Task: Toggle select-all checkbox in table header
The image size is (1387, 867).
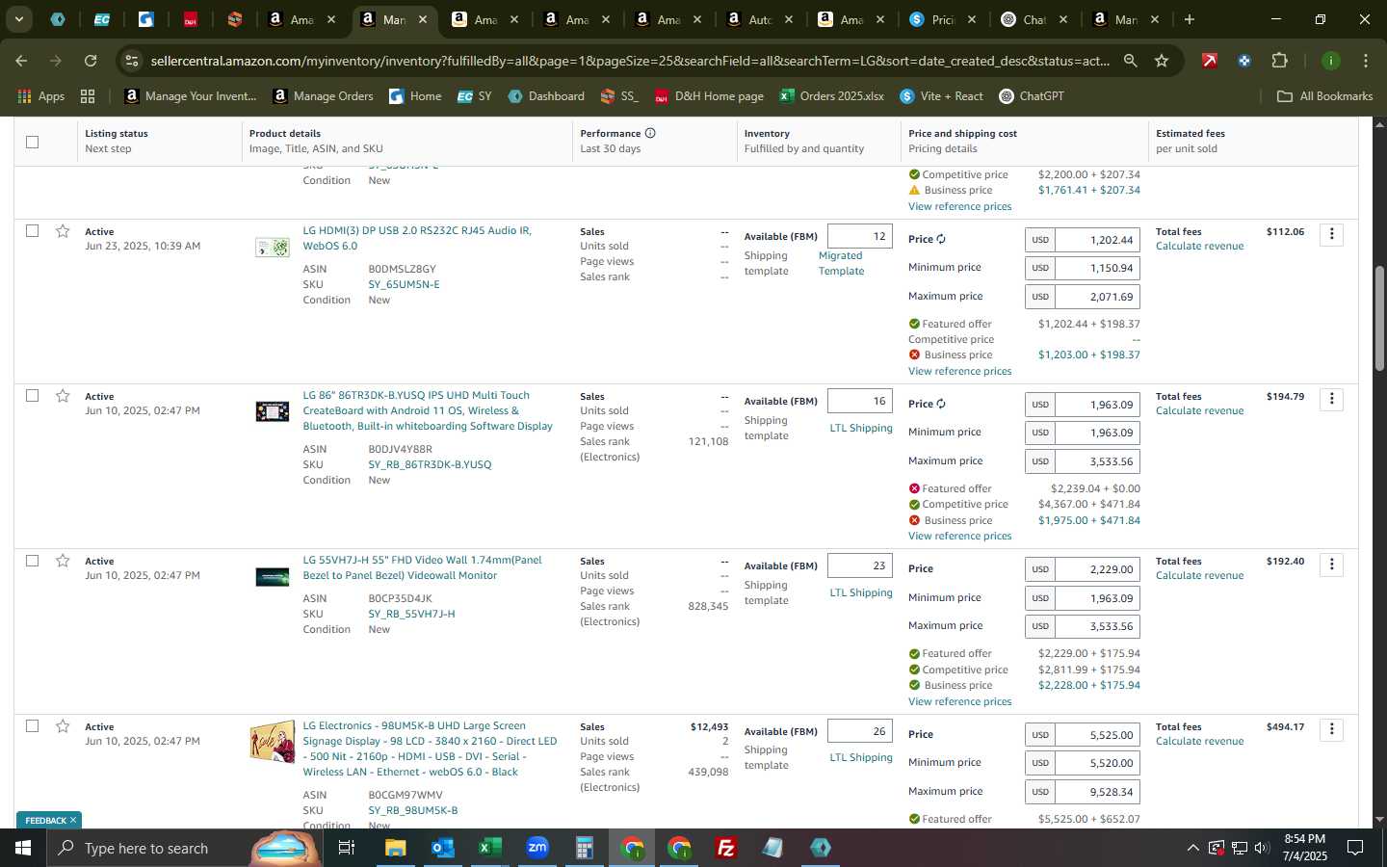Action: coord(32,142)
